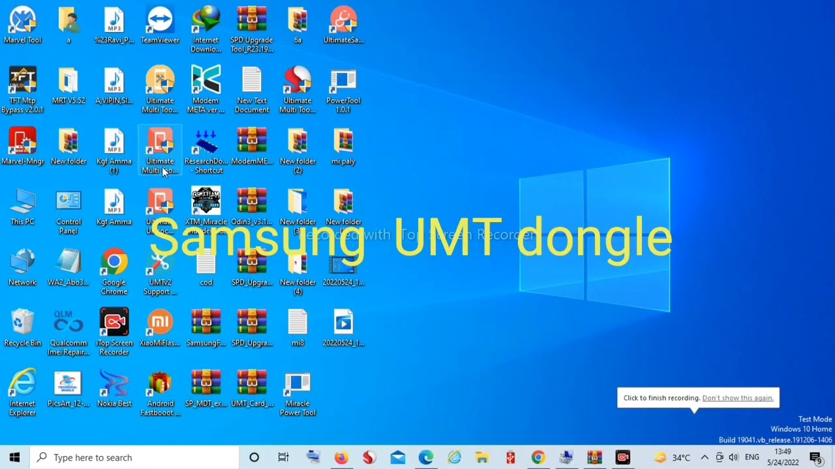The width and height of the screenshot is (835, 469).
Task: Open the New folder (4) icon
Action: (297, 272)
